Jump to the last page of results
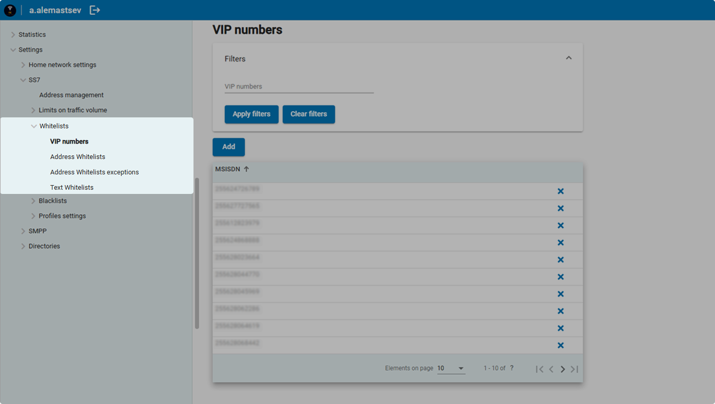Screen dimensions: 715x404 pos(574,369)
